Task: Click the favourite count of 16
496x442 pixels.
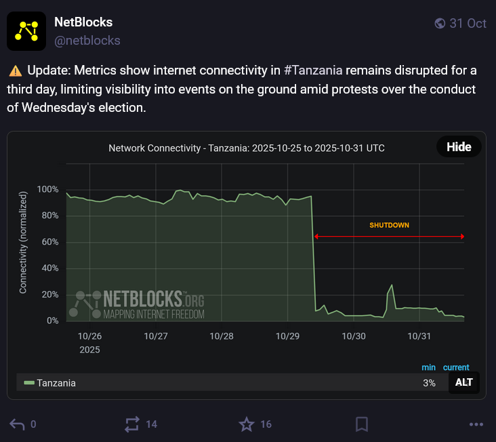Action: pos(266,424)
